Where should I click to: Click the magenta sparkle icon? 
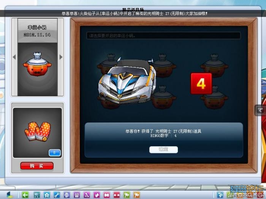point(97,195)
